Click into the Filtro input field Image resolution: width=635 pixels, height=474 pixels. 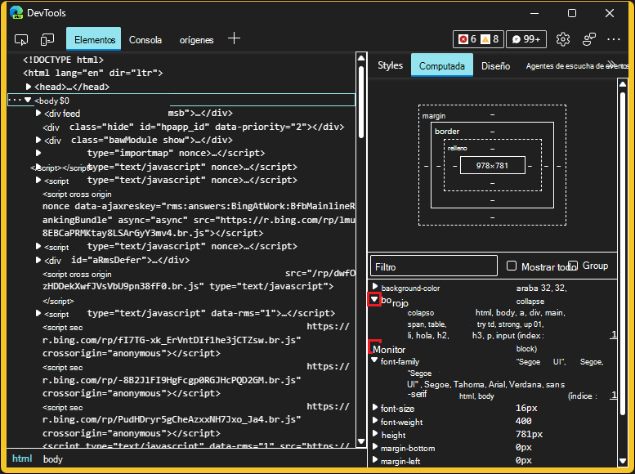click(433, 266)
